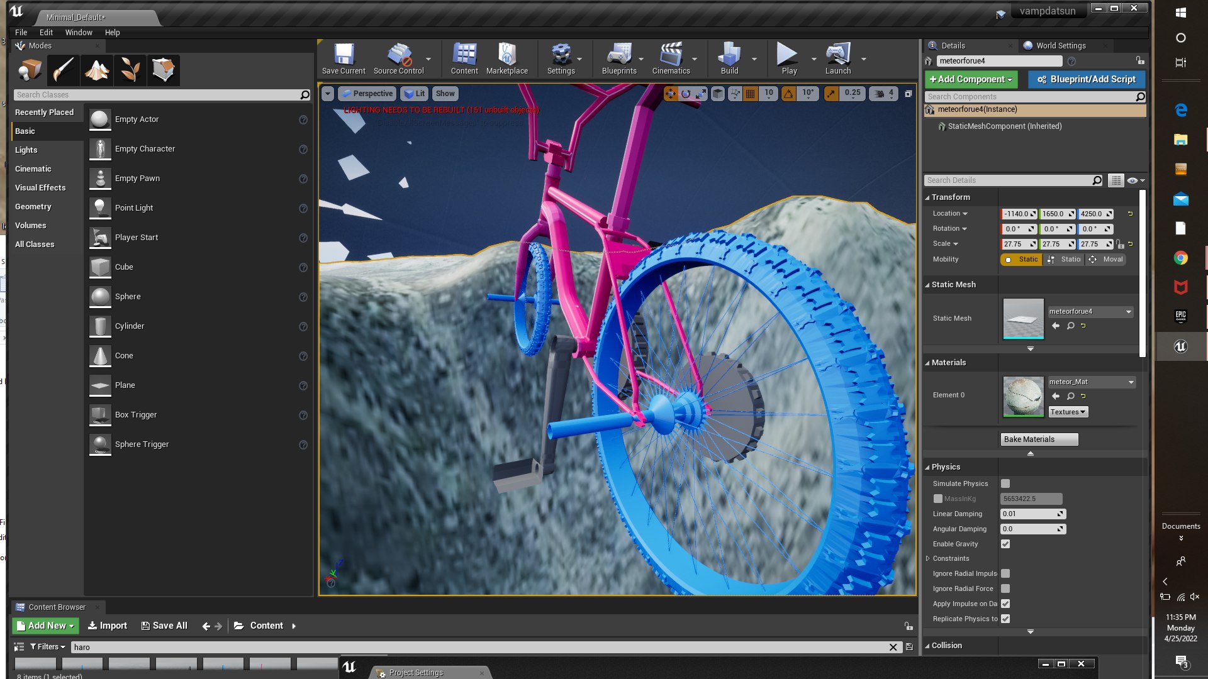Select the Geometry Editing mode icon
This screenshot has width=1208, height=679.
click(163, 70)
